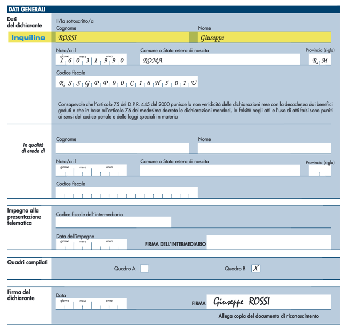
Task: Click the empty heir Cognome field
Action: [x=122, y=148]
